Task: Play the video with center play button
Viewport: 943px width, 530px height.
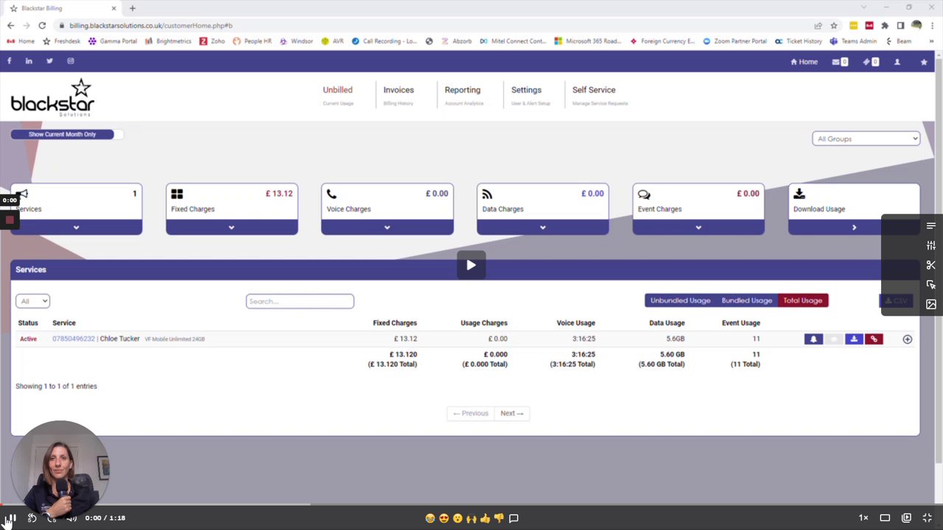Action: pyautogui.click(x=471, y=265)
